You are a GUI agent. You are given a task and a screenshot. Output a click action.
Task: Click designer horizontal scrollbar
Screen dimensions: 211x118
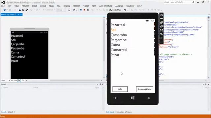(75, 80)
